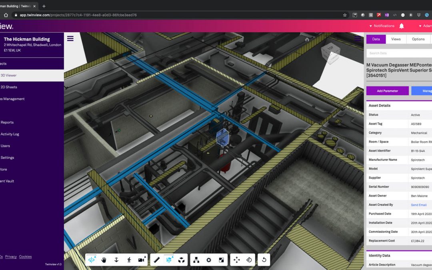Viewport: 432px width, 270px height.
Task: Toggle viewer full screen mode
Action: click(x=221, y=260)
